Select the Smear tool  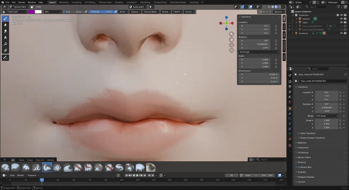point(5,31)
